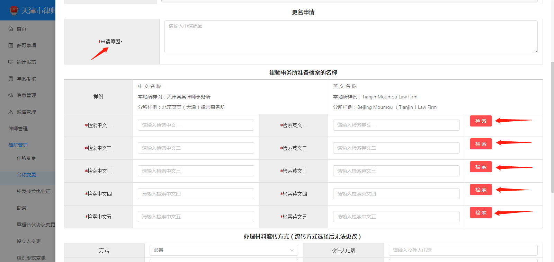Click the 统计报表 monitor icon
Screen dimensions: 554x262
click(11, 62)
